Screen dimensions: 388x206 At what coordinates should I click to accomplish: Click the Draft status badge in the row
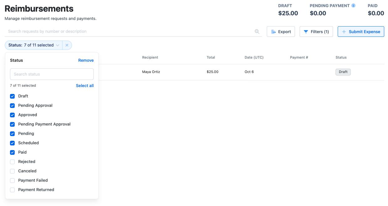(343, 72)
